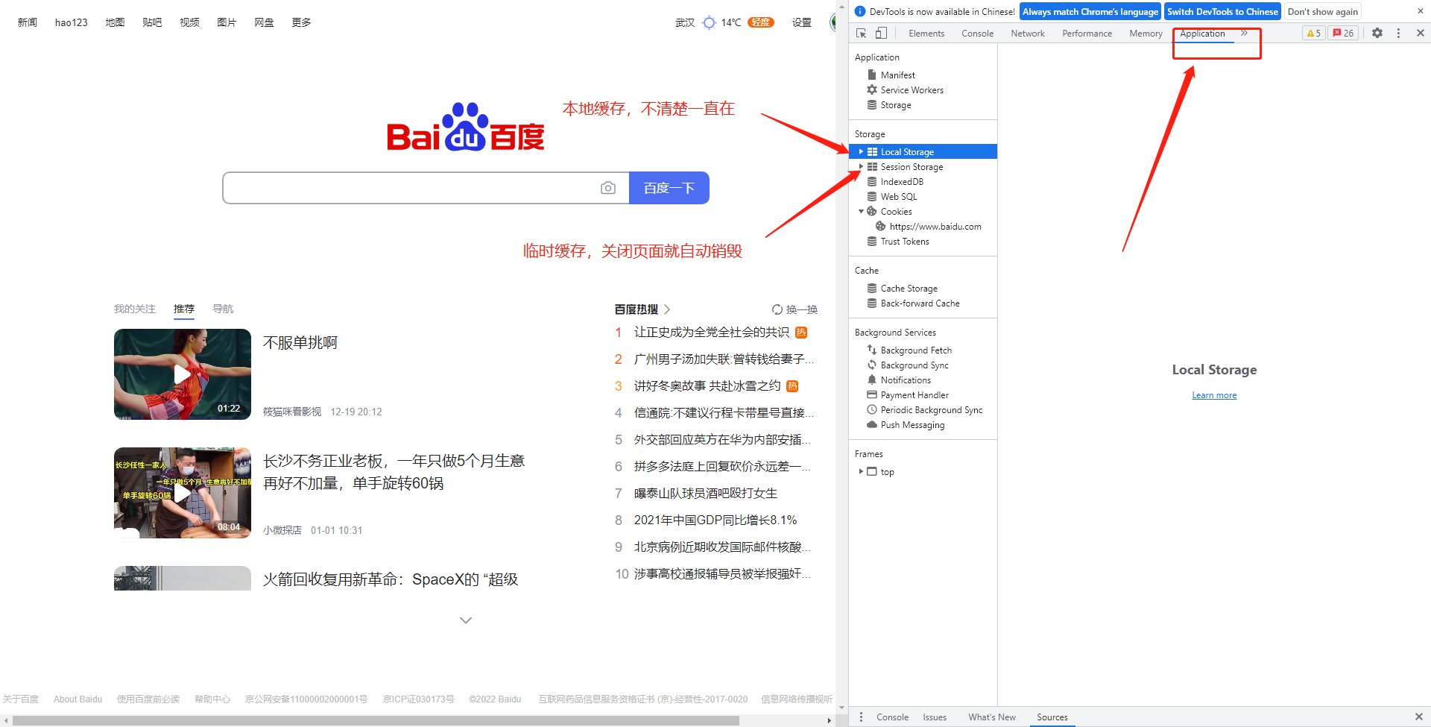The width and height of the screenshot is (1431, 727).
Task: Click the Baidu logo
Action: click(x=466, y=127)
